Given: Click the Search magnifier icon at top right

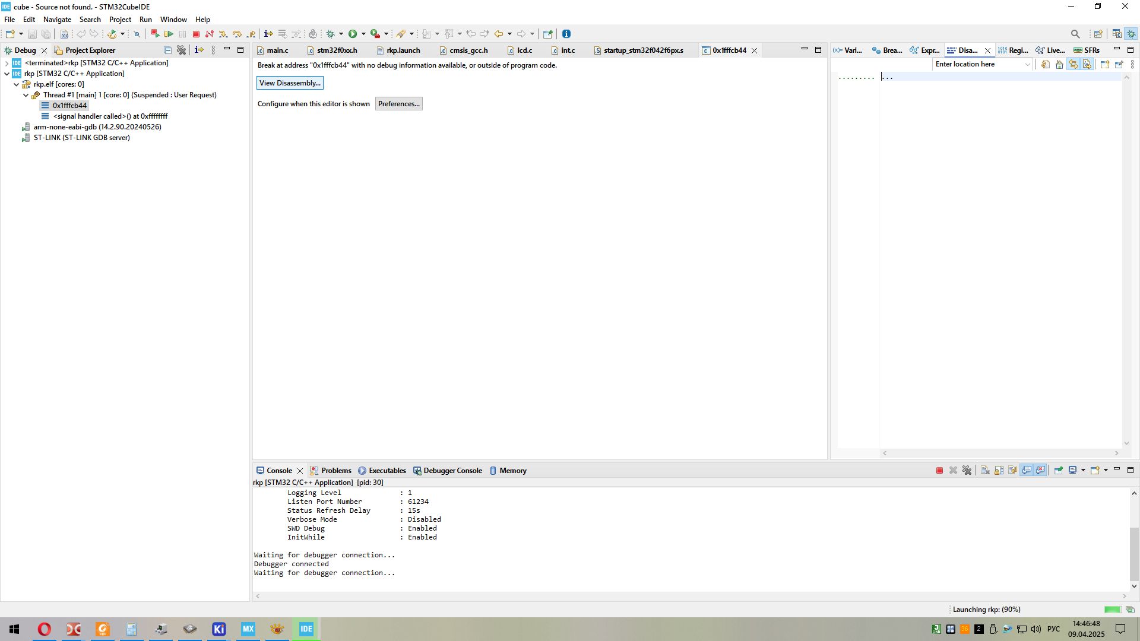Looking at the screenshot, I should [x=1075, y=34].
